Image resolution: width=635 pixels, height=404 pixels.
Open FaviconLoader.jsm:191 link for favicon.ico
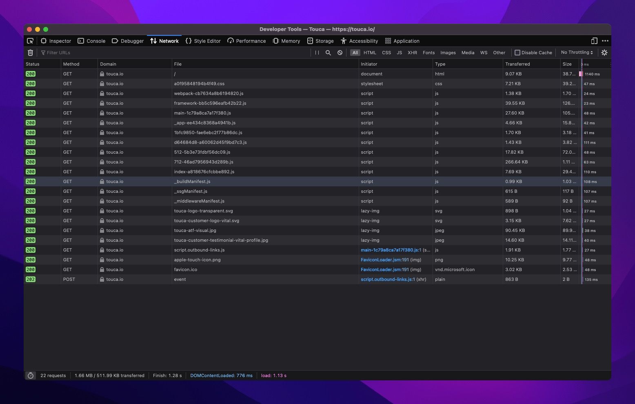tap(384, 269)
